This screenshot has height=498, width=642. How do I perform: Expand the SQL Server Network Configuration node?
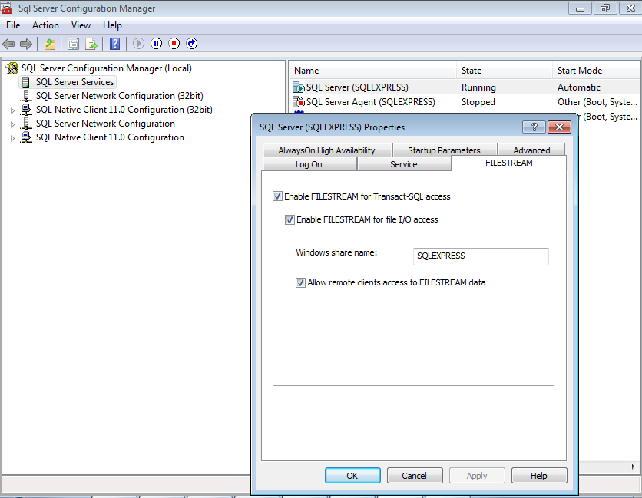12,124
